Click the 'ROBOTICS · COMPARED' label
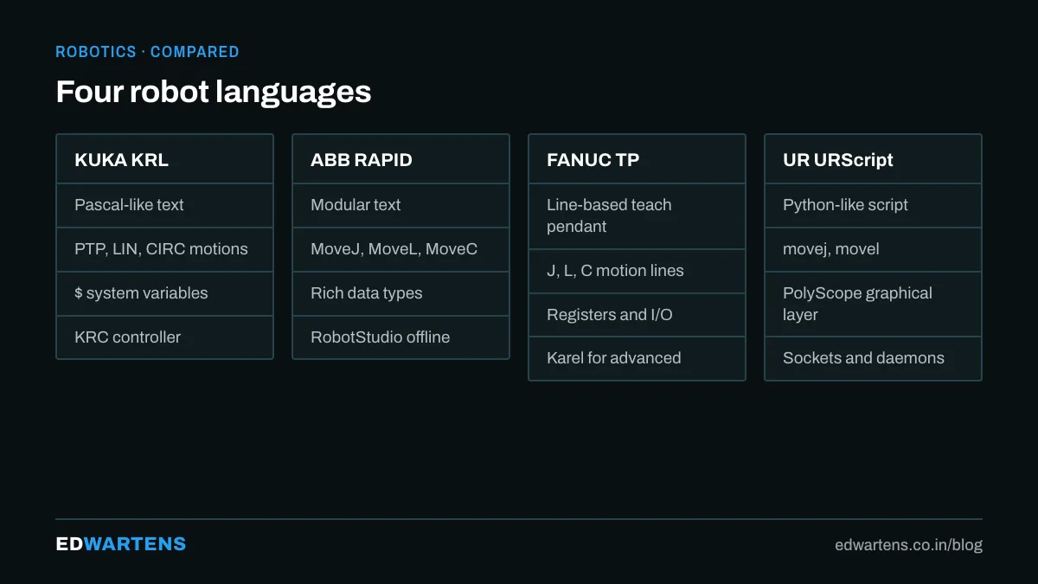 point(147,52)
